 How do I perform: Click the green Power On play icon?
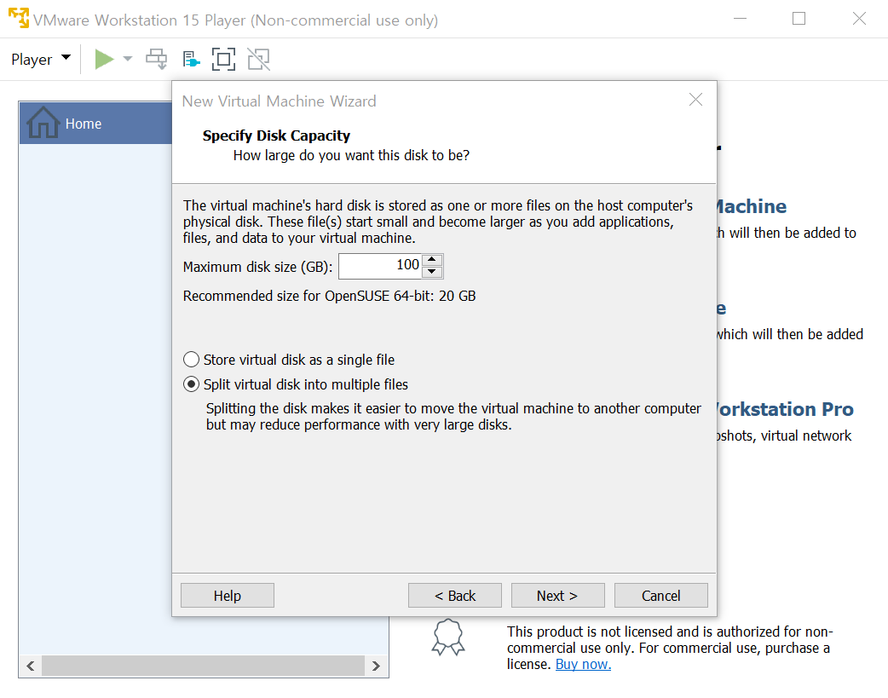(104, 59)
